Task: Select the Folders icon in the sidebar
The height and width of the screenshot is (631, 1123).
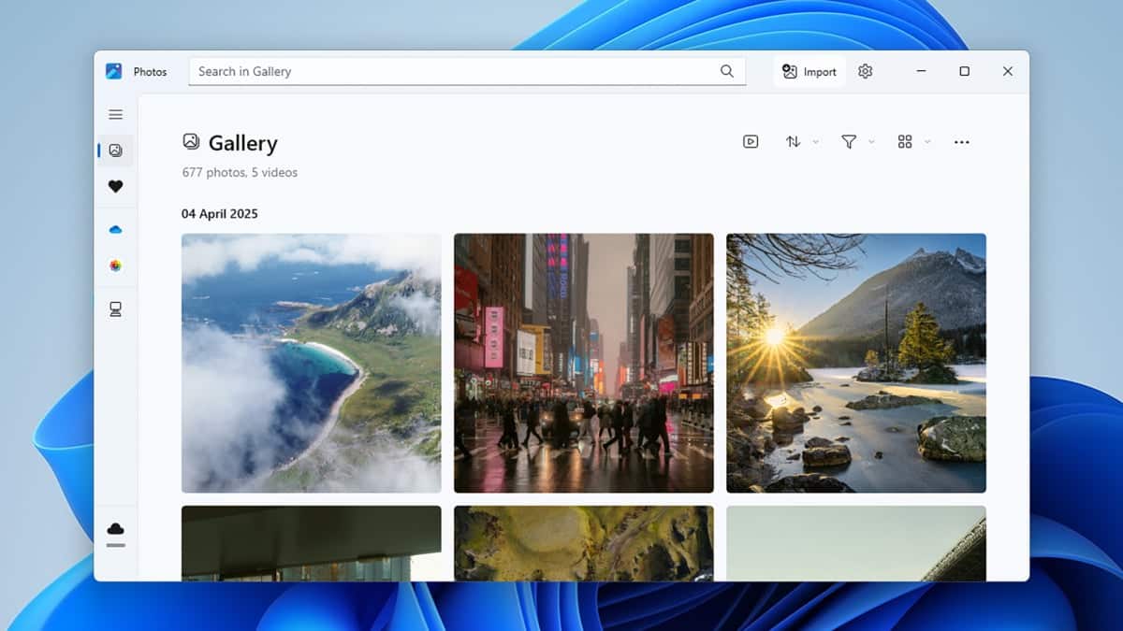Action: [116, 308]
